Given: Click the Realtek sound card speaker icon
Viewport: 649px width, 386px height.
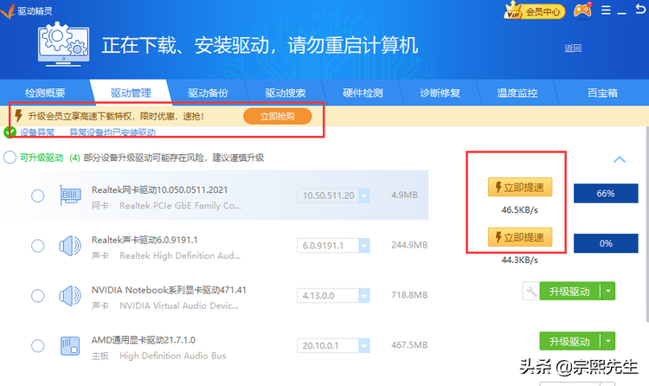Looking at the screenshot, I should pyautogui.click(x=70, y=246).
